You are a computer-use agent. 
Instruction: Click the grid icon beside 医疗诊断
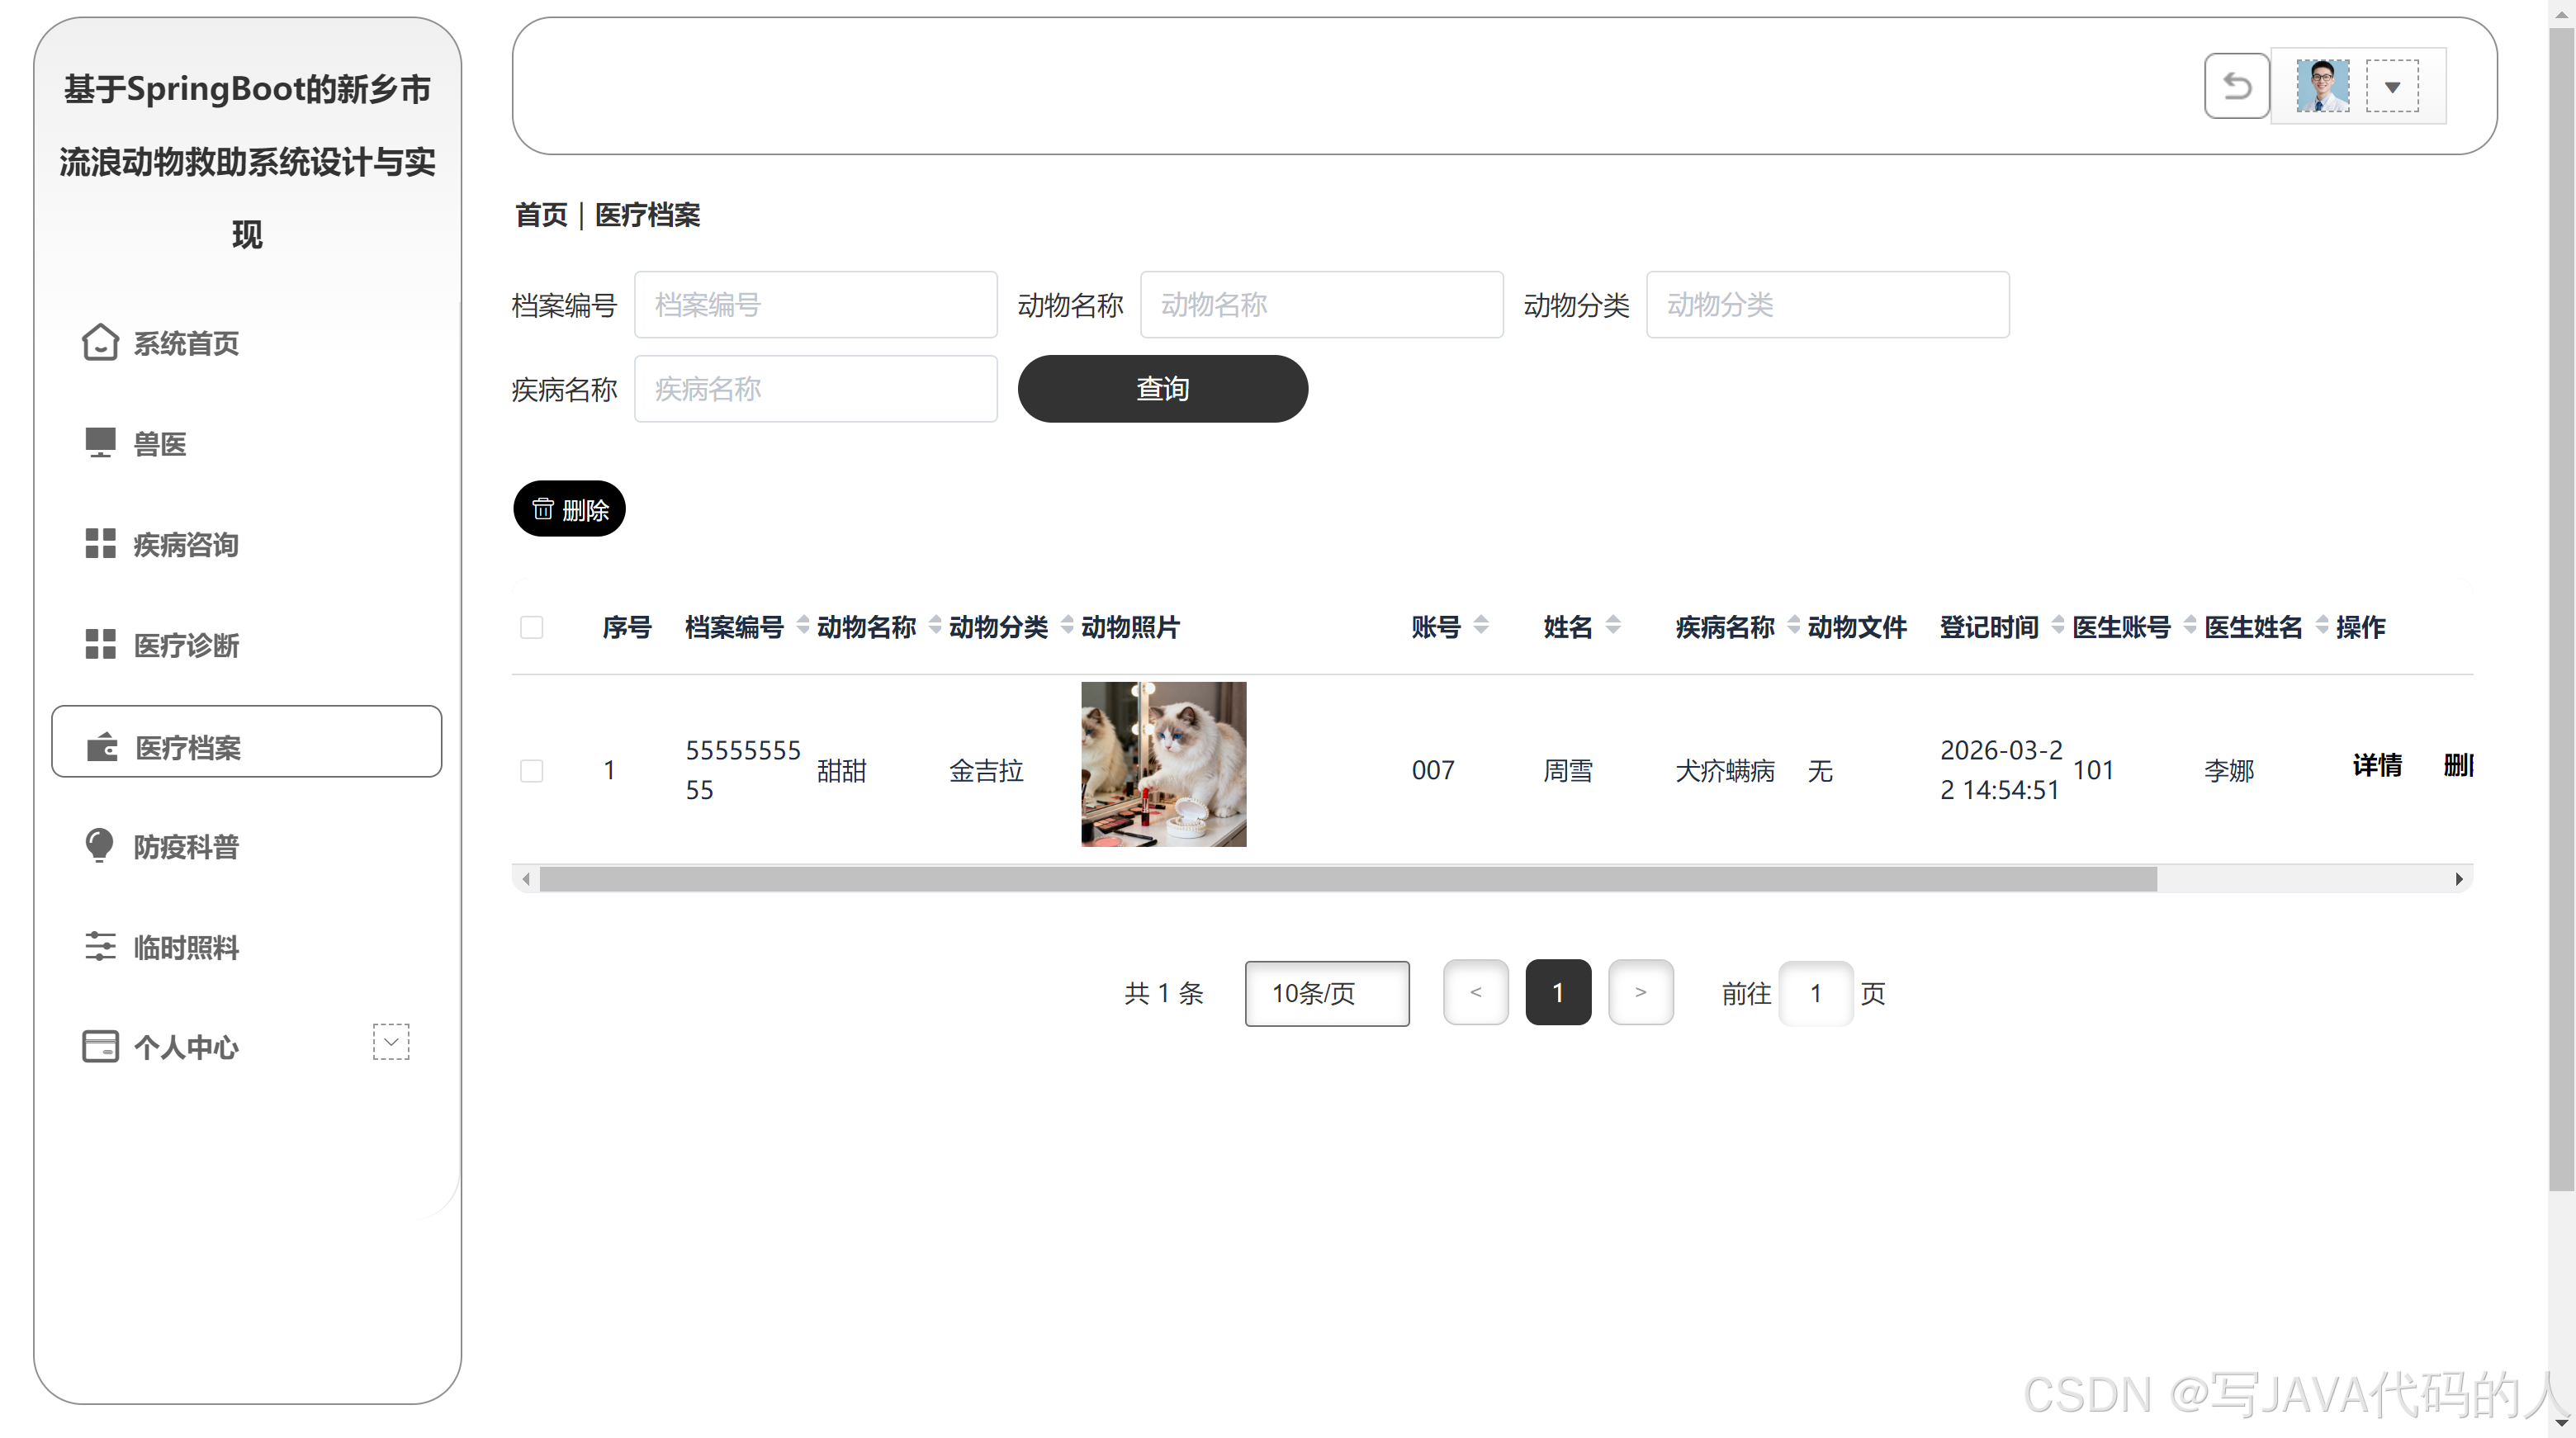100,644
